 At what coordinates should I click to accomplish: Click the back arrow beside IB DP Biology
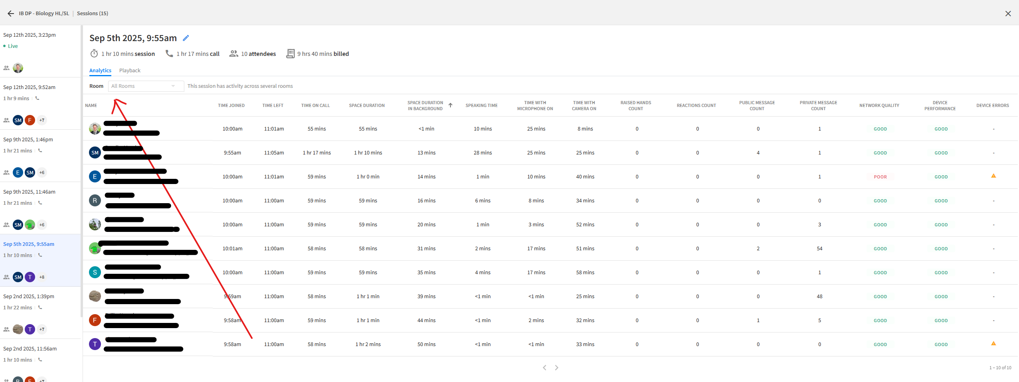[11, 14]
